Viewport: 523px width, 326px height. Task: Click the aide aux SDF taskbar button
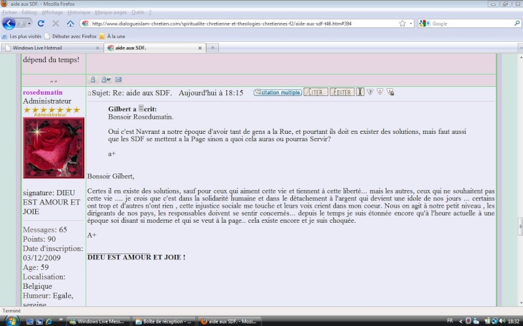tap(229, 321)
